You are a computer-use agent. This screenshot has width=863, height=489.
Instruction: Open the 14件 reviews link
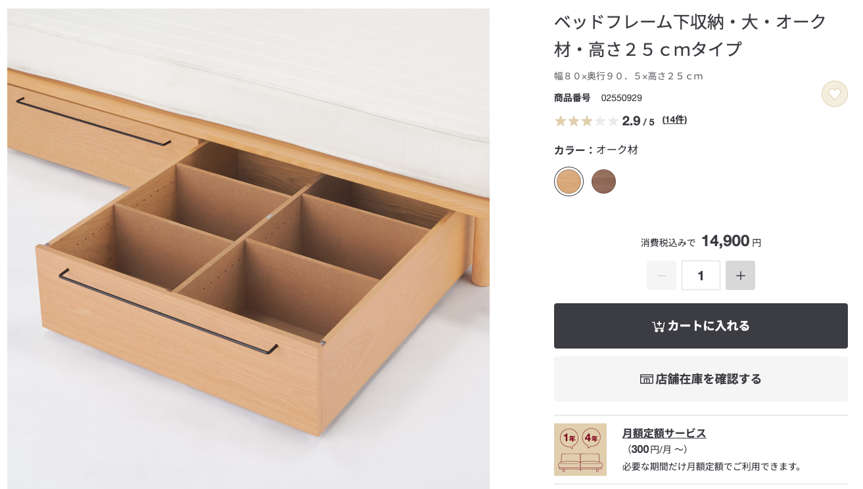(x=674, y=120)
